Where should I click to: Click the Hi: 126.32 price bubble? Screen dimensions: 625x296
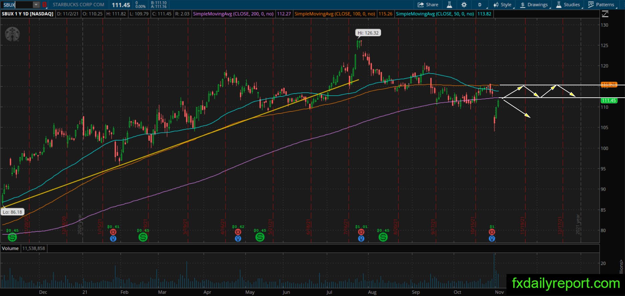(368, 33)
